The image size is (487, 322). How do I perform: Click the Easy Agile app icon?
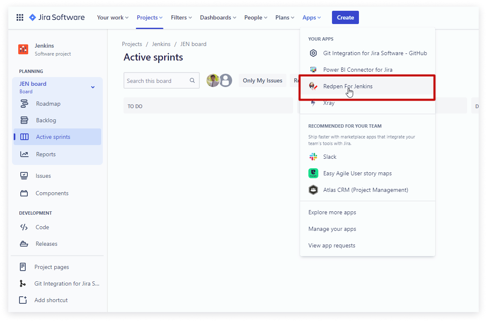pyautogui.click(x=313, y=173)
